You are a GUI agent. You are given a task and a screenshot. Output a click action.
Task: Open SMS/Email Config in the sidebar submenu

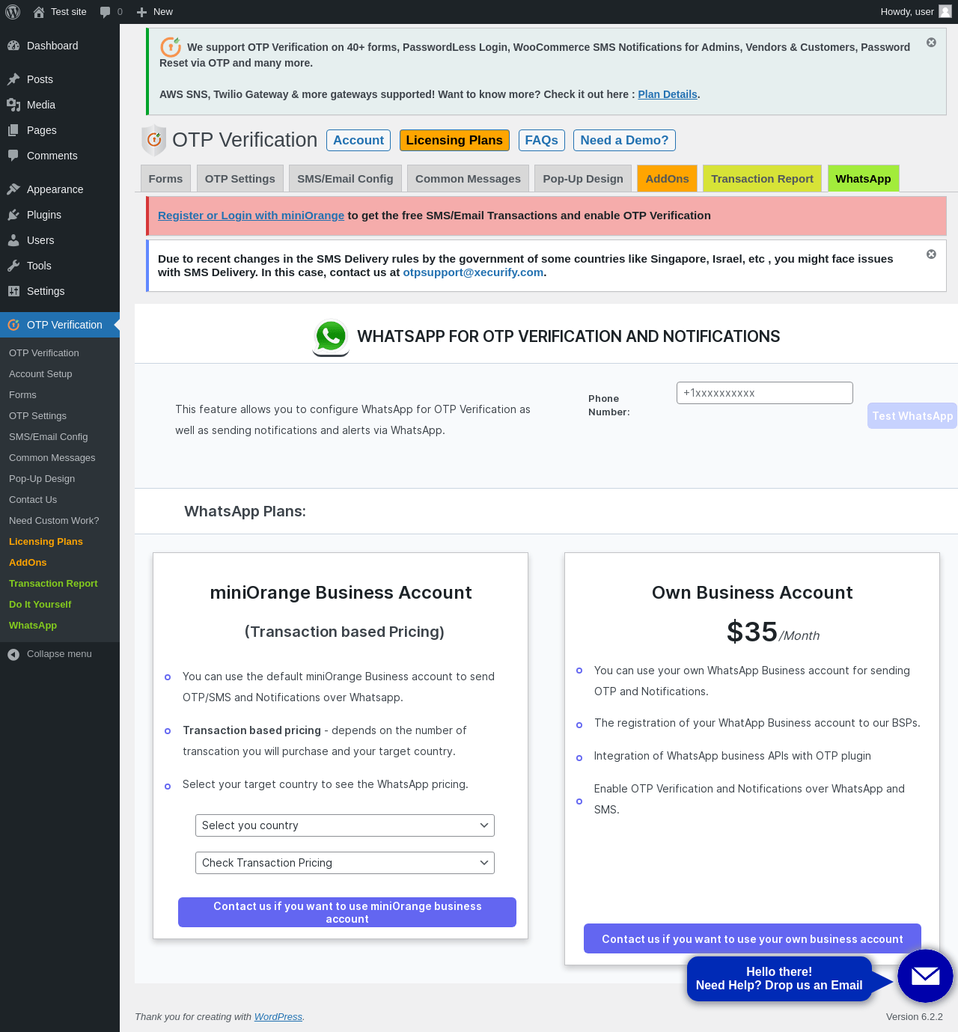pos(49,437)
